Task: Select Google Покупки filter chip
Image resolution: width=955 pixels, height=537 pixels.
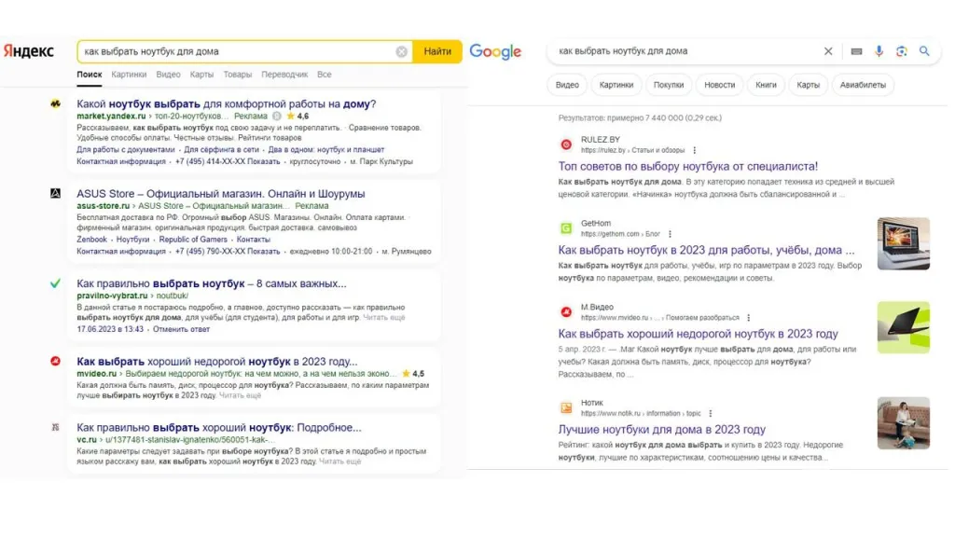Action: coord(668,85)
